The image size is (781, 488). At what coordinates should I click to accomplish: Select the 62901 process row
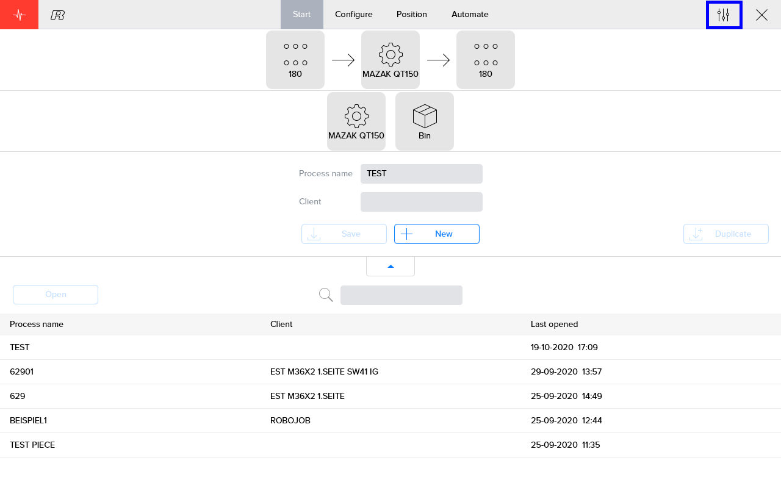coord(390,371)
